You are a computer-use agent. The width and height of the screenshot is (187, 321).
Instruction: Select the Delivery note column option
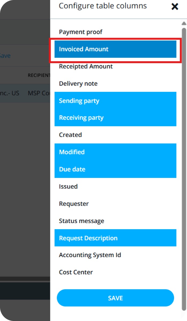click(x=78, y=84)
